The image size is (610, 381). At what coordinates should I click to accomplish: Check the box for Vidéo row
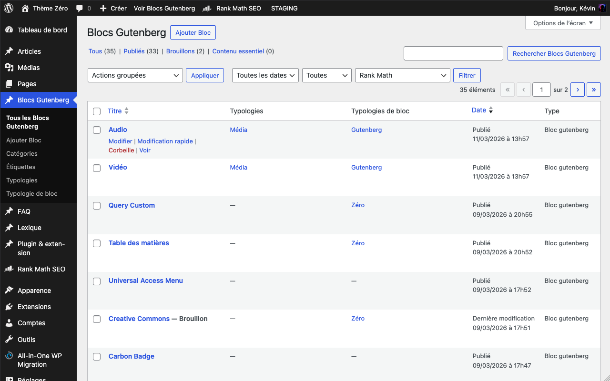[97, 168]
